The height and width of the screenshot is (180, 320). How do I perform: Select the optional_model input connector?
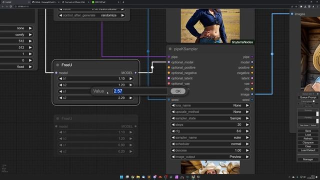(x=169, y=62)
